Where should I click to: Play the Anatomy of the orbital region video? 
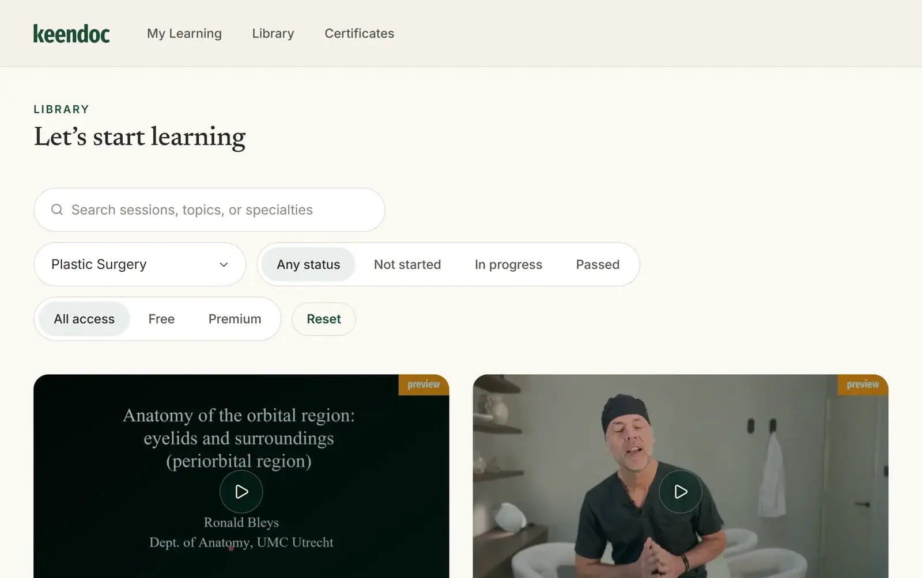click(241, 492)
